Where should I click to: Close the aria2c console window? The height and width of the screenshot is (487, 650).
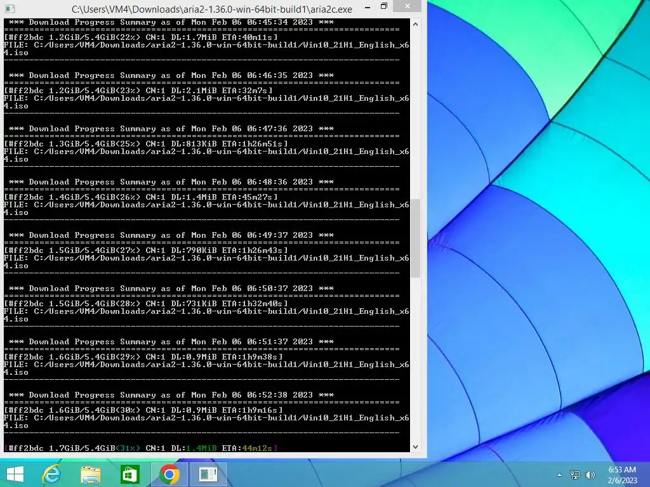pos(407,6)
